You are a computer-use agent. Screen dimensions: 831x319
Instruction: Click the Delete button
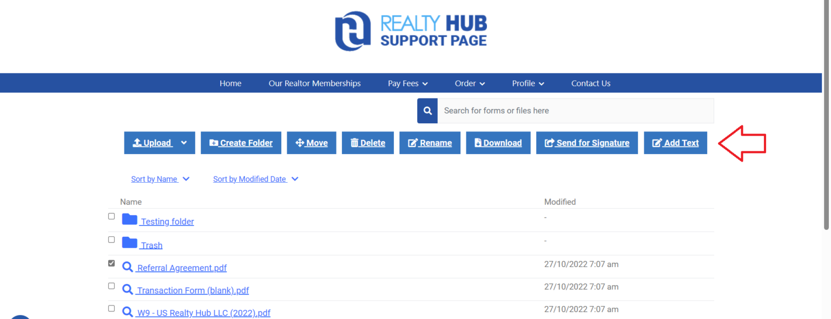[368, 143]
